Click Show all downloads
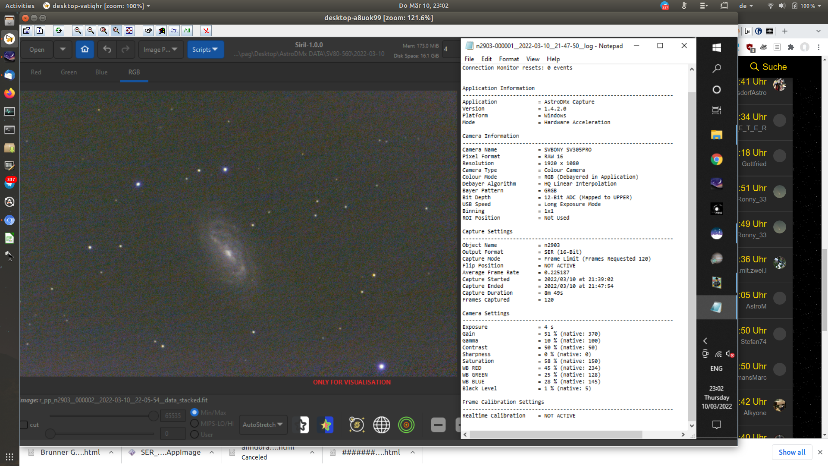The width and height of the screenshot is (828, 466). [792, 452]
